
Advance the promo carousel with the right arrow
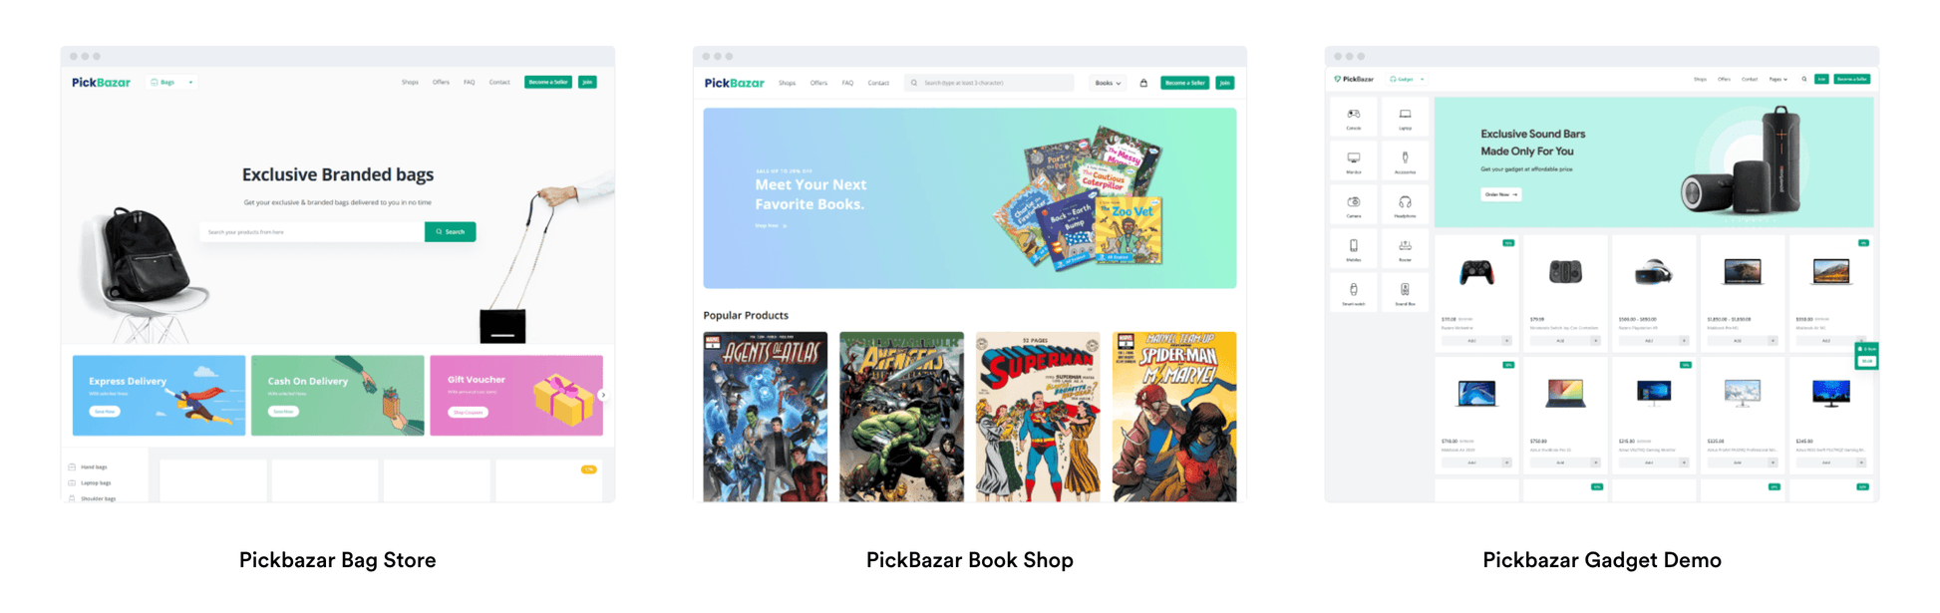coord(602,395)
